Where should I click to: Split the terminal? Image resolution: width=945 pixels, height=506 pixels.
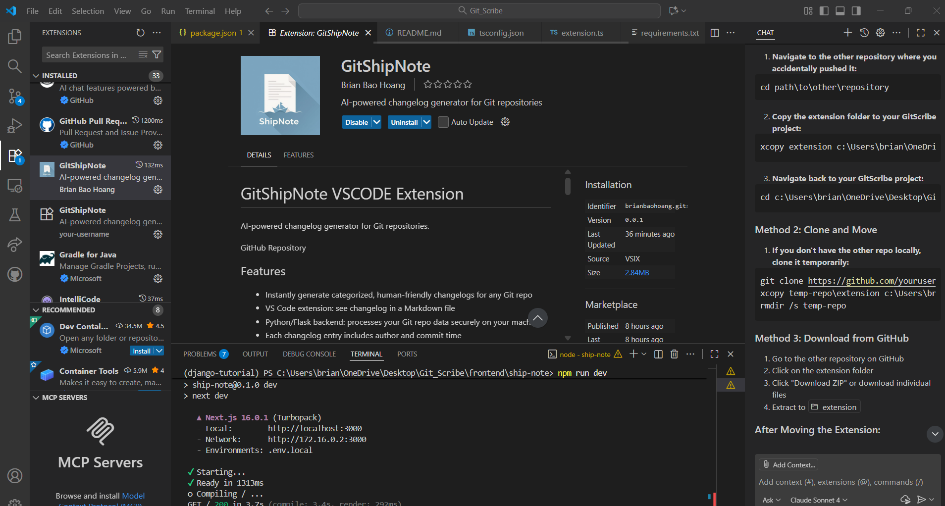point(658,354)
